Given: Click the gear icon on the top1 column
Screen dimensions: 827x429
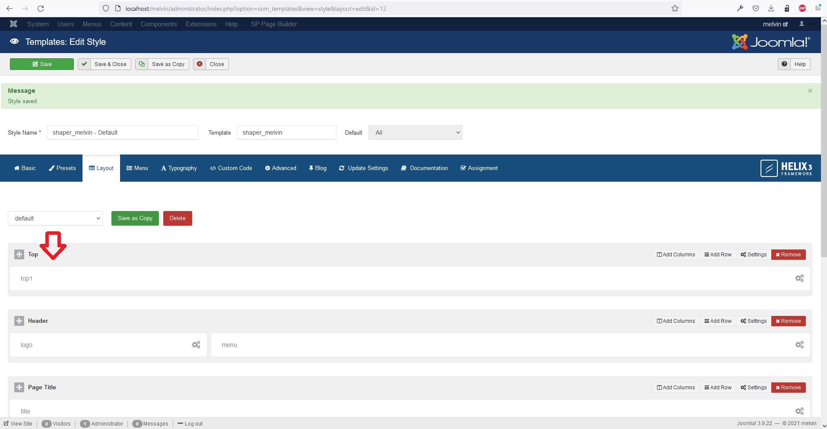Looking at the screenshot, I should pyautogui.click(x=799, y=278).
